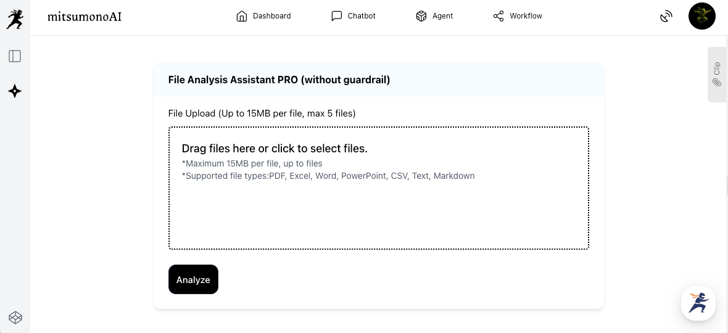728x333 pixels.
Task: Click the File Upload label text
Action: click(262, 113)
